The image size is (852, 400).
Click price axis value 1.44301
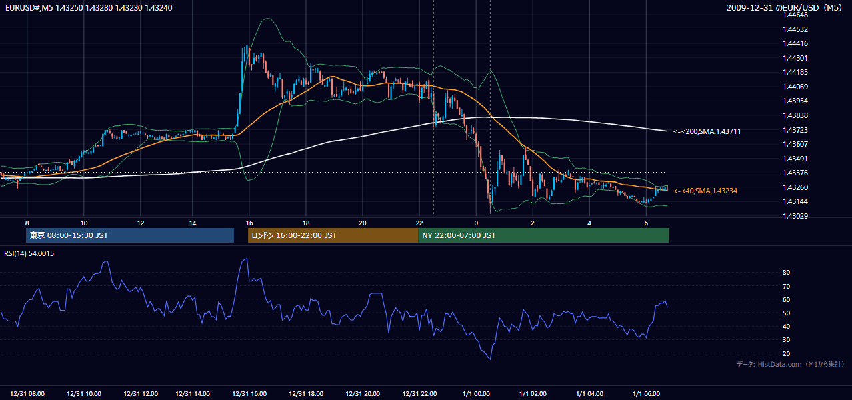pos(795,58)
